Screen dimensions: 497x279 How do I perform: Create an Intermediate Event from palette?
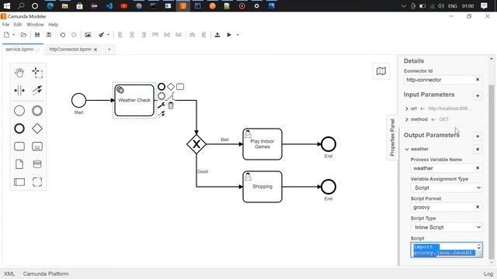click(x=37, y=111)
